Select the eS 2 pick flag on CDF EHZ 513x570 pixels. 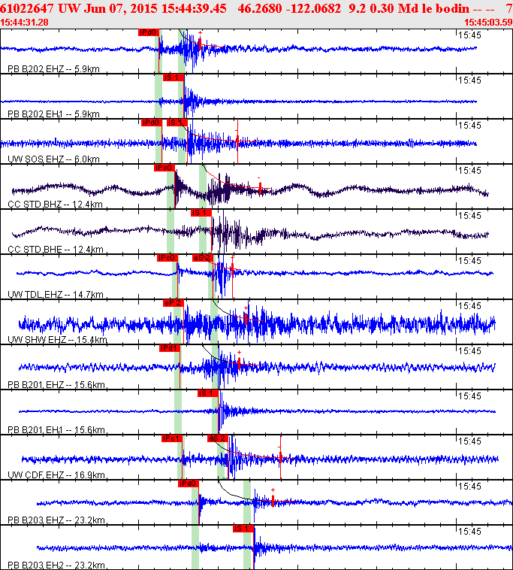point(218,438)
